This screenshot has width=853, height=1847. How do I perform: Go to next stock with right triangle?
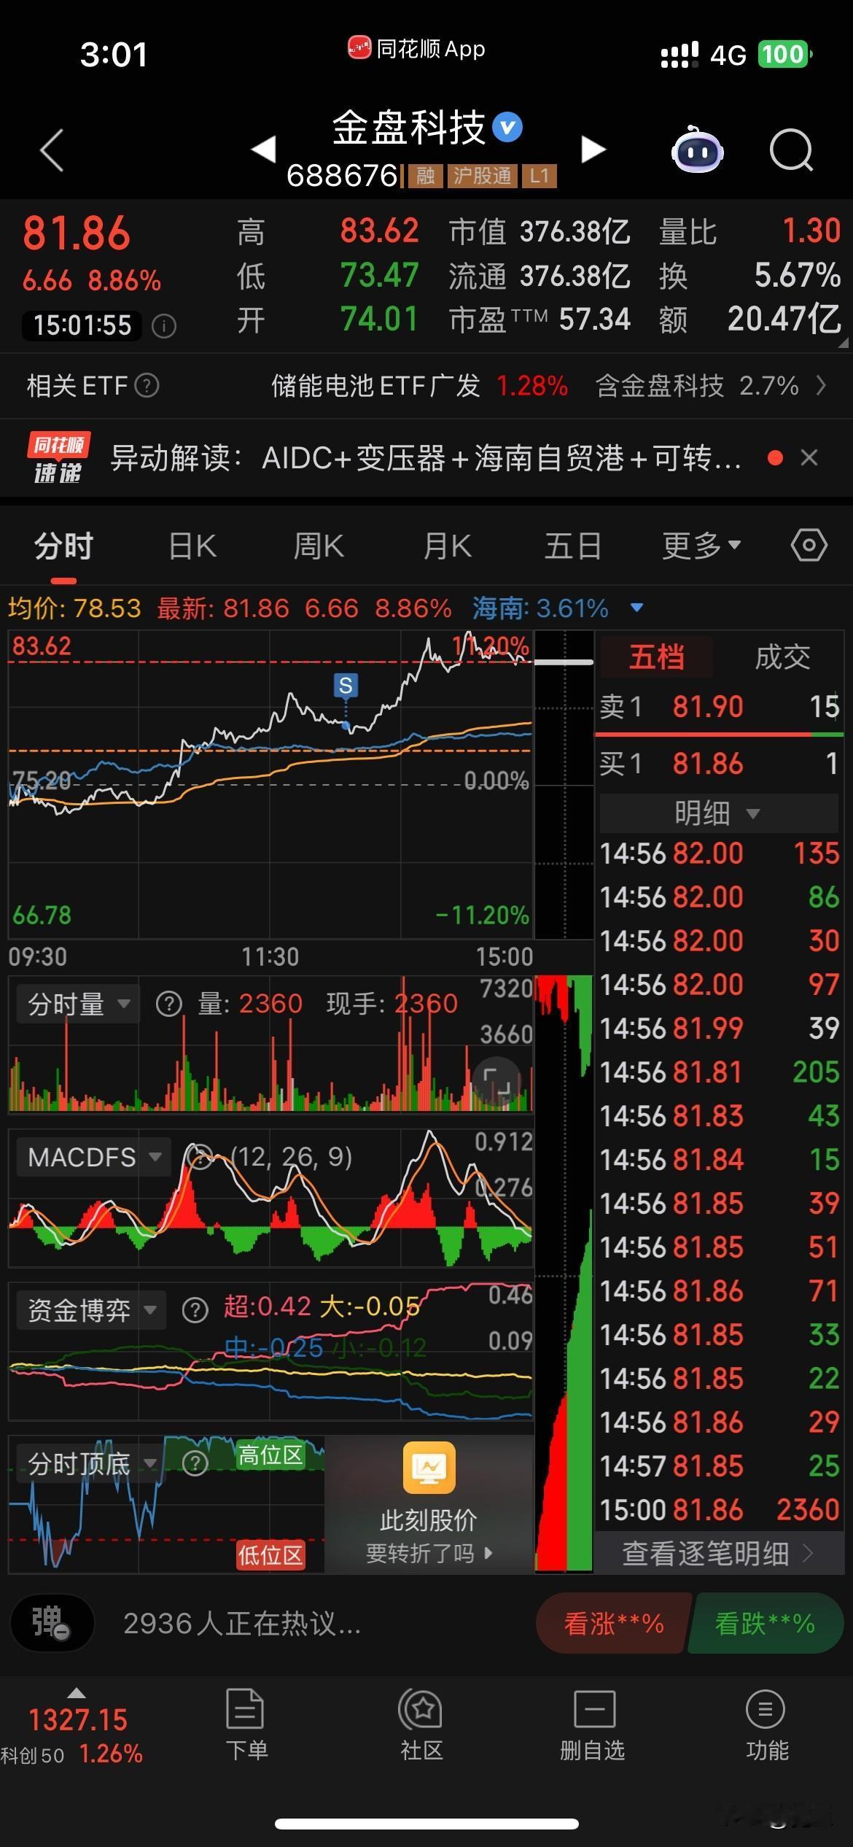click(593, 150)
